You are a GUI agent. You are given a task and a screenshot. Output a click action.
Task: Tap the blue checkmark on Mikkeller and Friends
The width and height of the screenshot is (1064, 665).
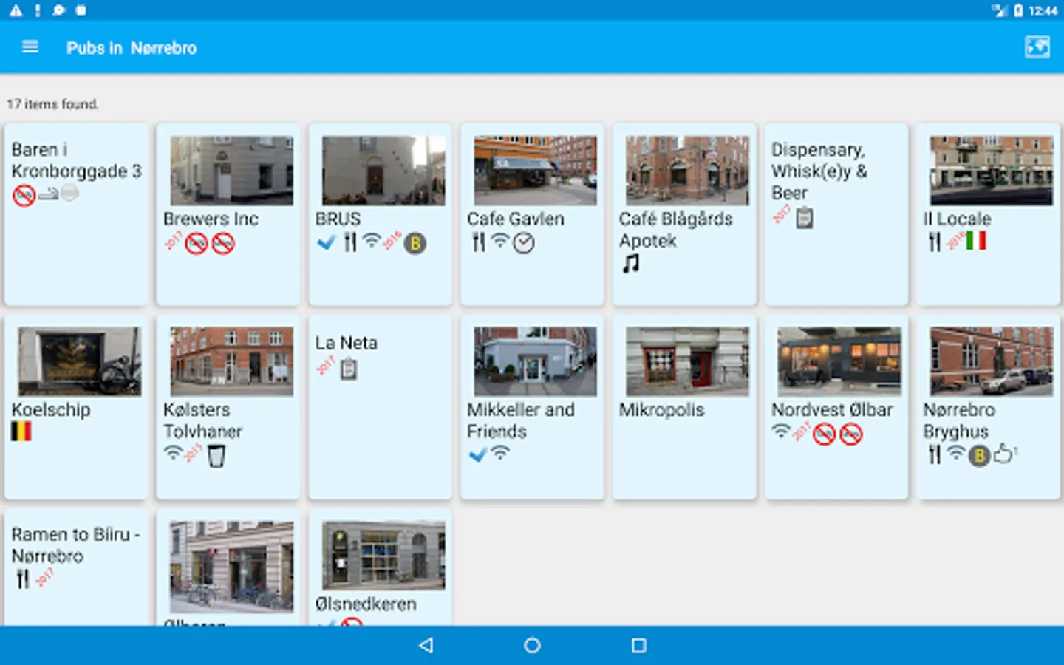pos(478,454)
